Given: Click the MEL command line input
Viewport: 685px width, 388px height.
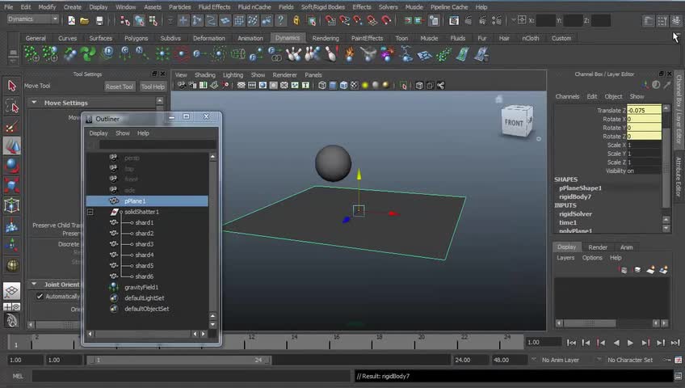Looking at the screenshot, I should tap(191, 376).
